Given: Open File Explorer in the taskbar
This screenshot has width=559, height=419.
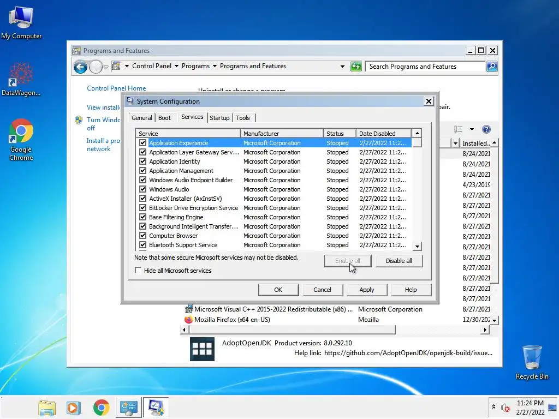Looking at the screenshot, I should (x=47, y=408).
